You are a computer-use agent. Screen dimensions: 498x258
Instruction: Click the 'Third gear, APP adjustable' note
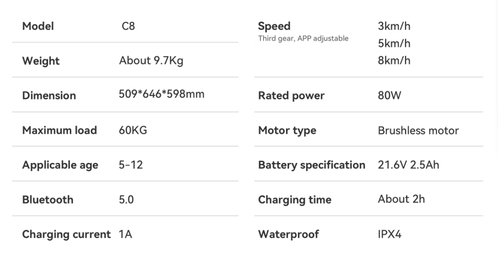click(303, 38)
